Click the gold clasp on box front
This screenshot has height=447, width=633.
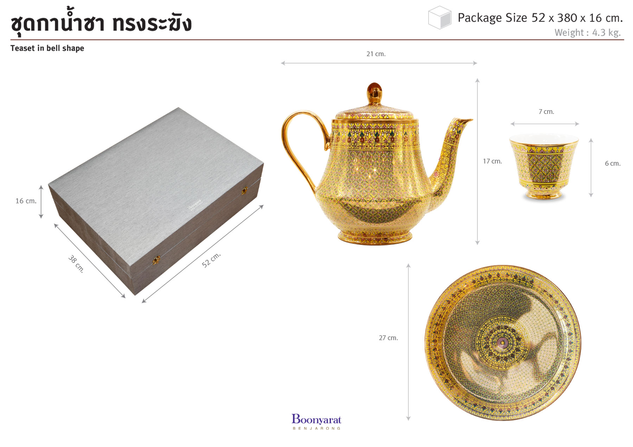[156, 260]
